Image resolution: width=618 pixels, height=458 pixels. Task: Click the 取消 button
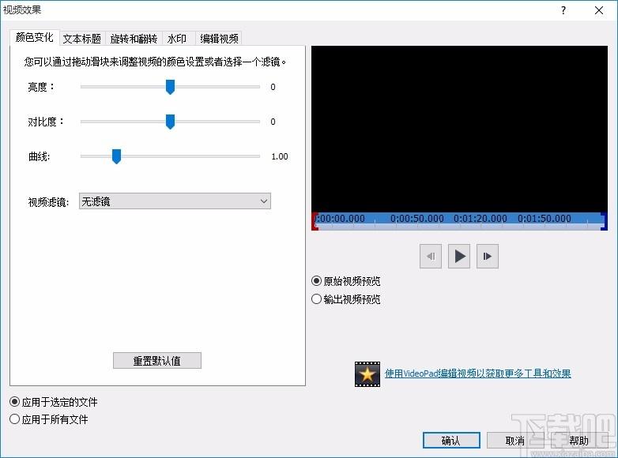coord(515,441)
